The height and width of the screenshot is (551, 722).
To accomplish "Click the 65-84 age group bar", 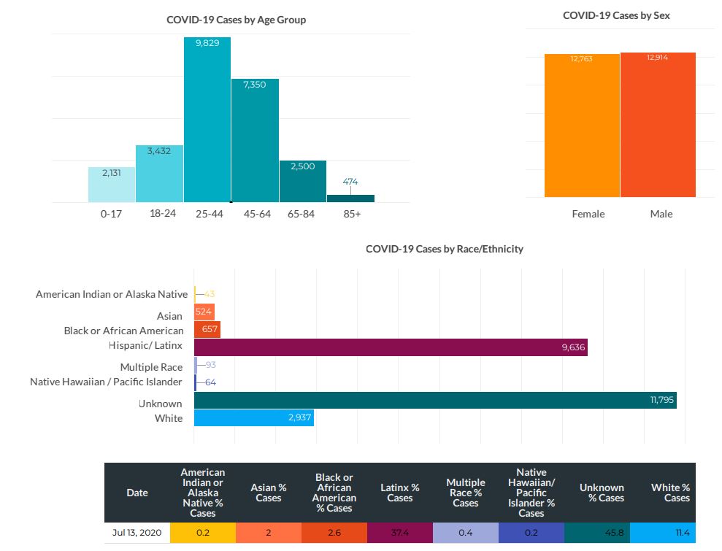I will (x=302, y=181).
